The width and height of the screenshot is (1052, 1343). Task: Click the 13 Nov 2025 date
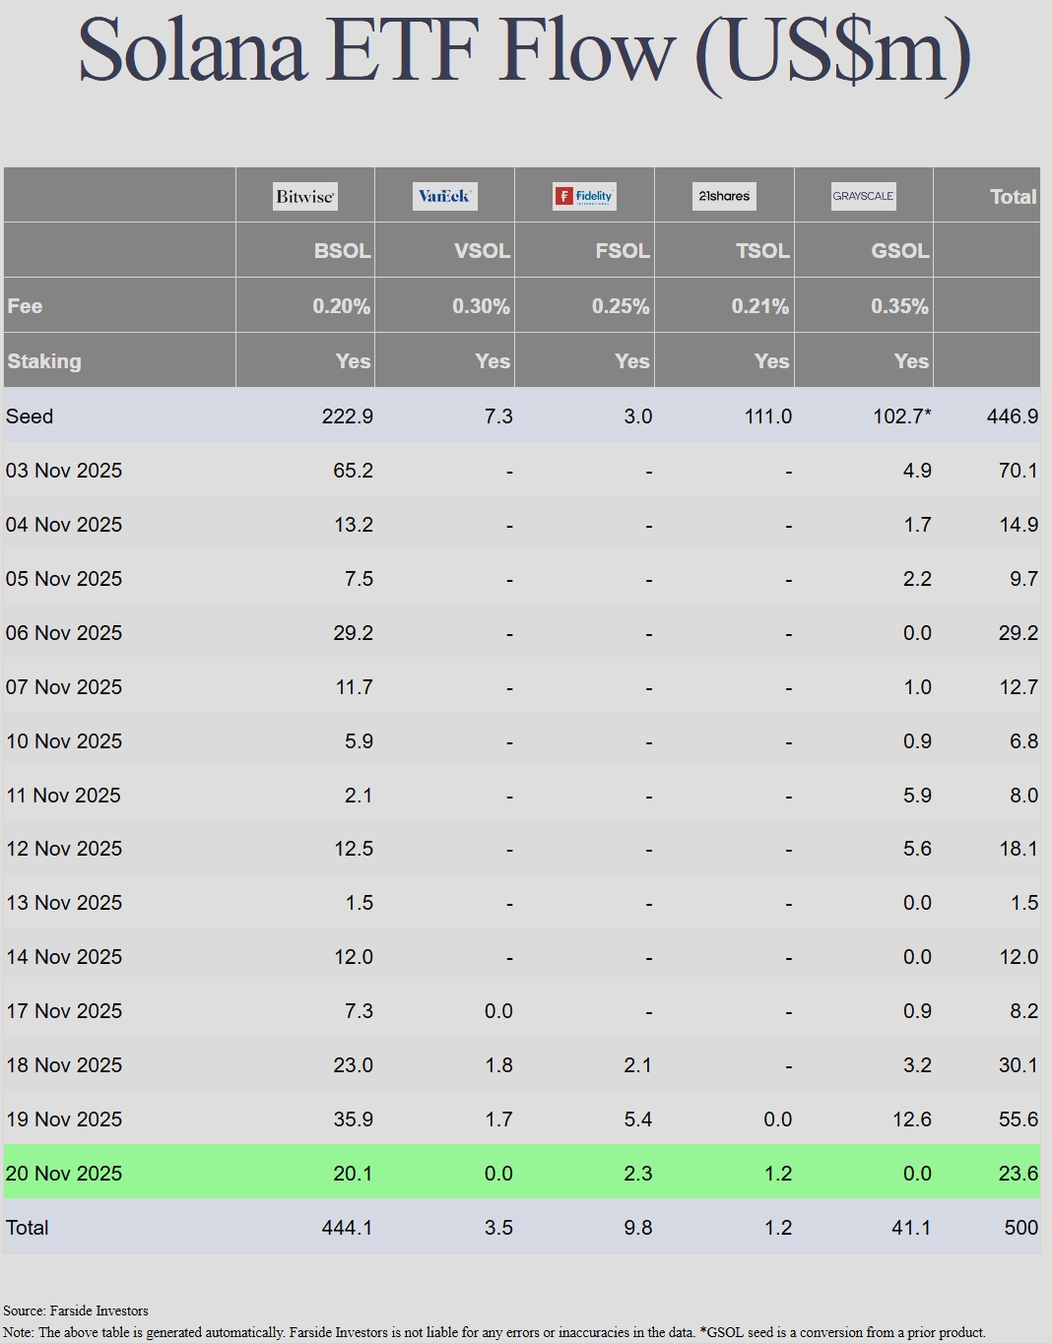coord(64,903)
